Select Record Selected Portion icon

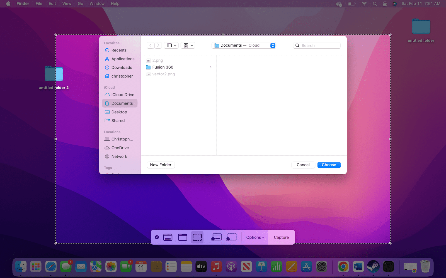coord(231,237)
